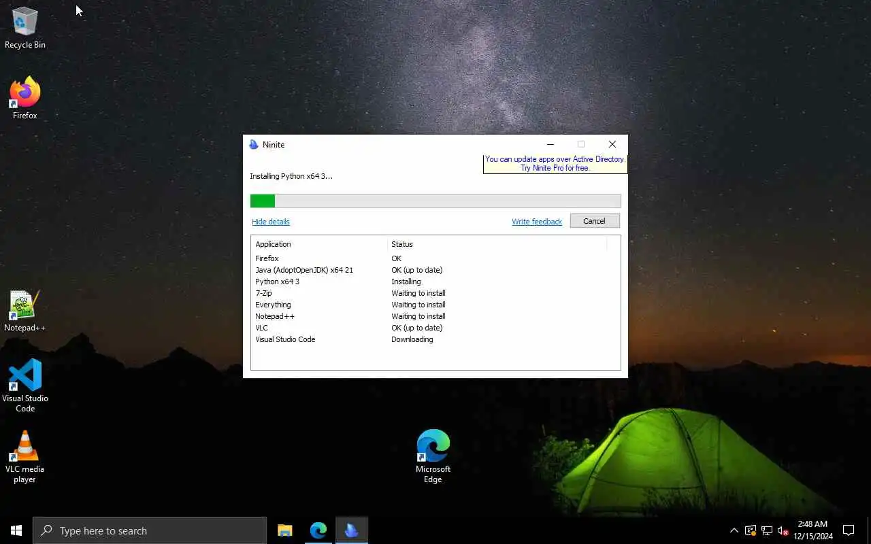Image resolution: width=871 pixels, height=544 pixels.
Task: Open the Recycle Bin desktop icon
Action: (x=25, y=29)
